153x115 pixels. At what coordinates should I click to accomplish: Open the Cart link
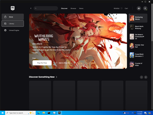[x=126, y=8]
